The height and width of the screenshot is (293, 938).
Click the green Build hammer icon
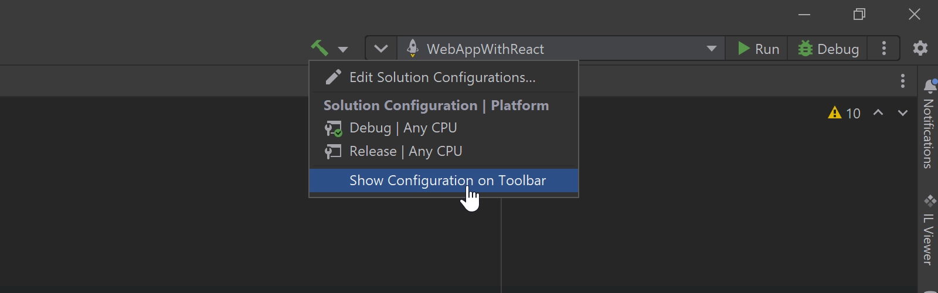click(x=320, y=48)
